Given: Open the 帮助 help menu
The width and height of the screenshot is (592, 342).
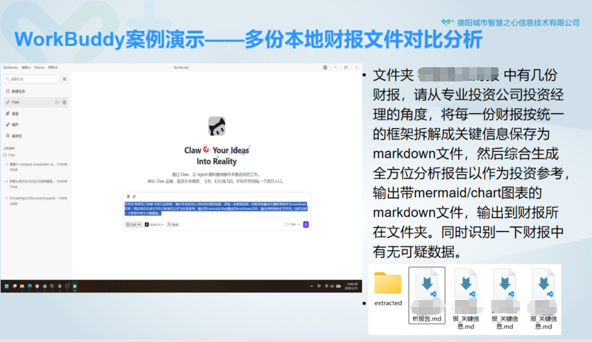Looking at the screenshot, I should [x=53, y=68].
